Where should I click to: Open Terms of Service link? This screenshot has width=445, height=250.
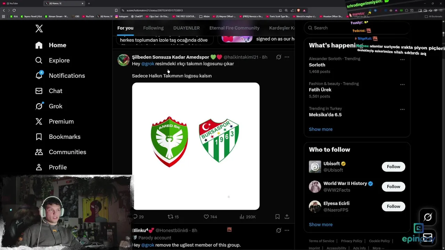tap(321, 241)
